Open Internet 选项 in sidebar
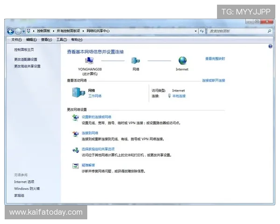280x224 pixels. (24, 182)
